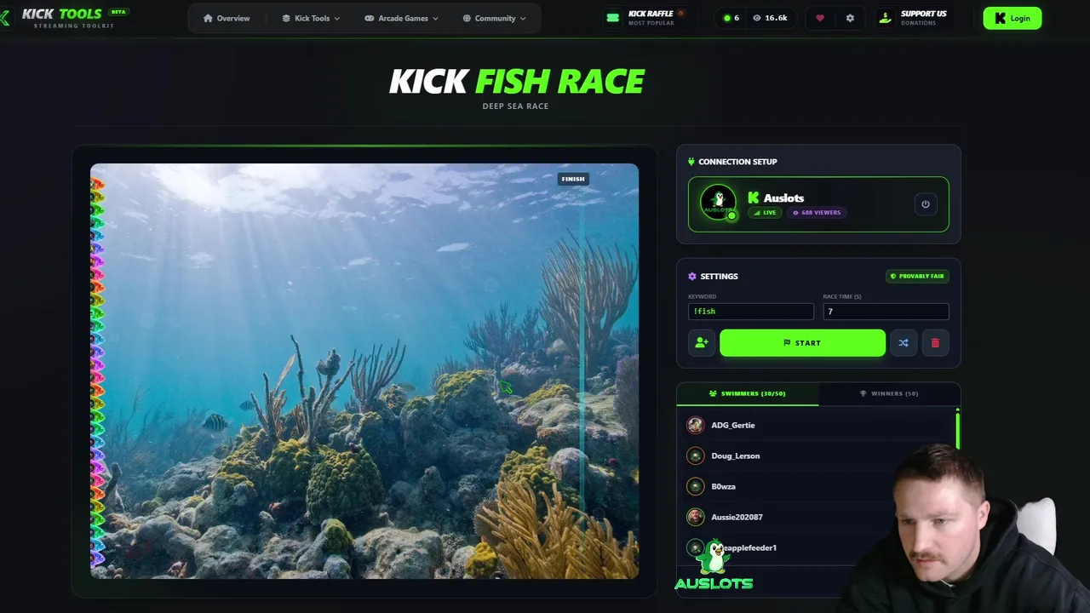Click Doug_Lerson's avatar icon
This screenshot has height=613, width=1090.
pyautogui.click(x=696, y=455)
